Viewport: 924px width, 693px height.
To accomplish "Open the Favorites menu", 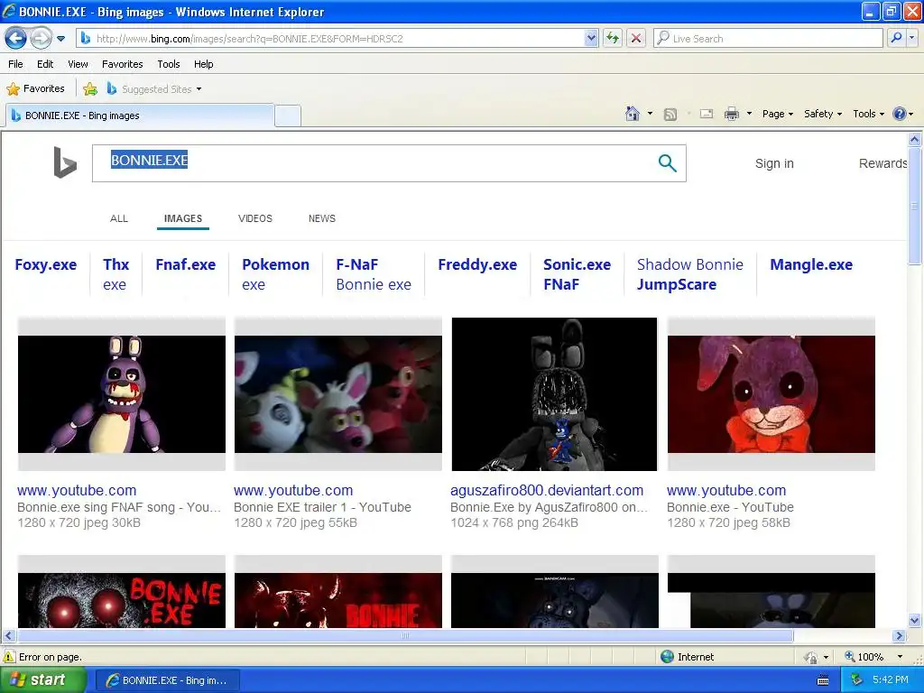I will point(123,64).
